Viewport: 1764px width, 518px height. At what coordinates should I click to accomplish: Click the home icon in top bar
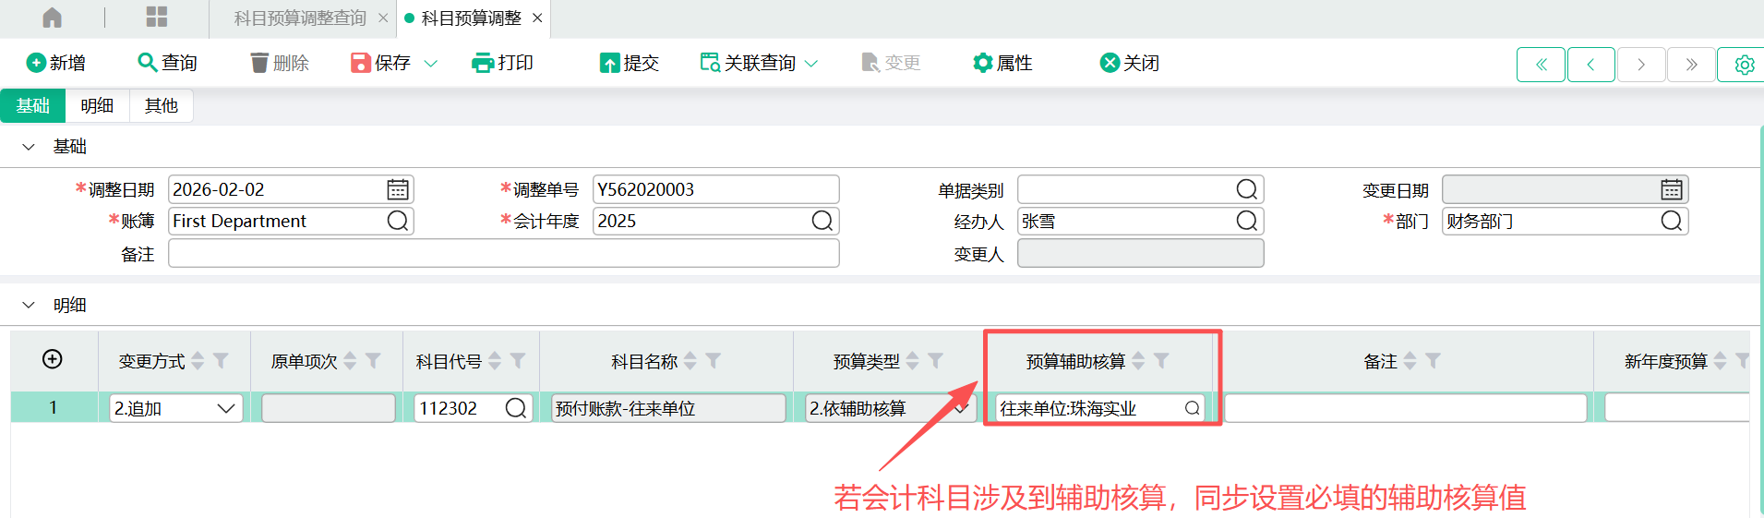(53, 18)
